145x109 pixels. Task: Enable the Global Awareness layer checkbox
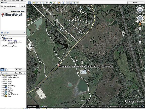pyautogui.click(x=4, y=94)
